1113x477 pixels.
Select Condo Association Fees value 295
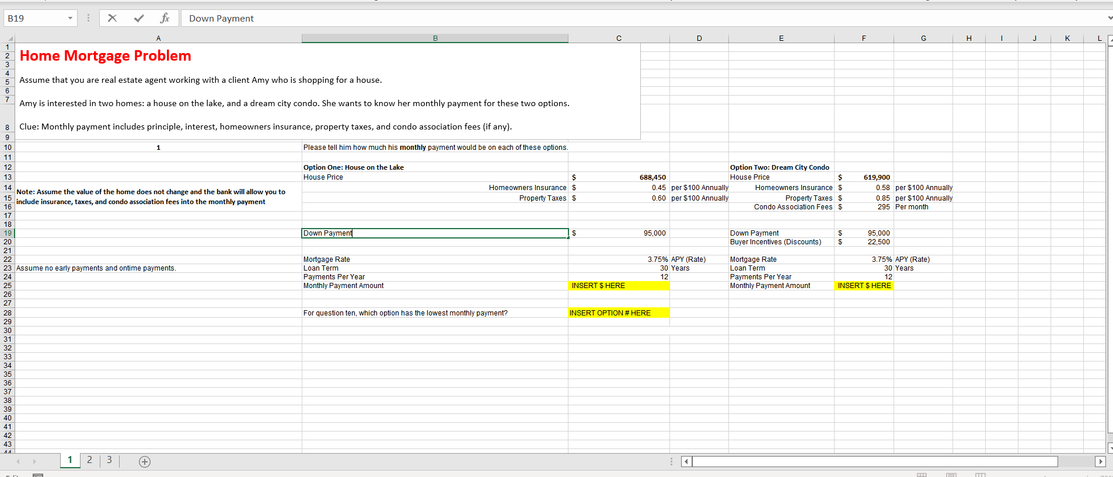[864, 207]
